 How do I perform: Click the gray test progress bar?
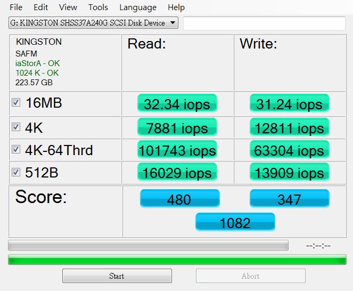click(148, 245)
